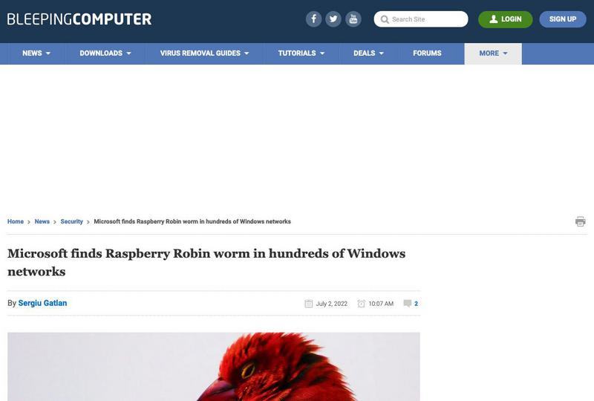The image size is (594, 401).
Task: Expand the Tutorials dropdown menu
Action: (301, 53)
